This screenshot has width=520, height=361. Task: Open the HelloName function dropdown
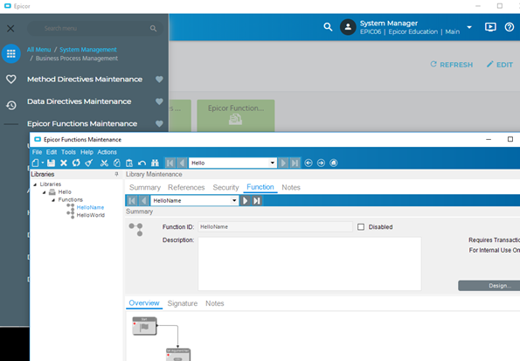[x=234, y=201]
